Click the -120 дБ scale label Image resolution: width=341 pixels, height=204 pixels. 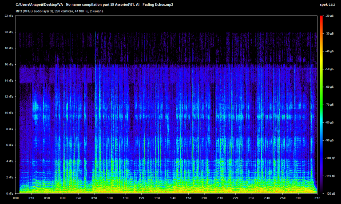(x=330, y=193)
